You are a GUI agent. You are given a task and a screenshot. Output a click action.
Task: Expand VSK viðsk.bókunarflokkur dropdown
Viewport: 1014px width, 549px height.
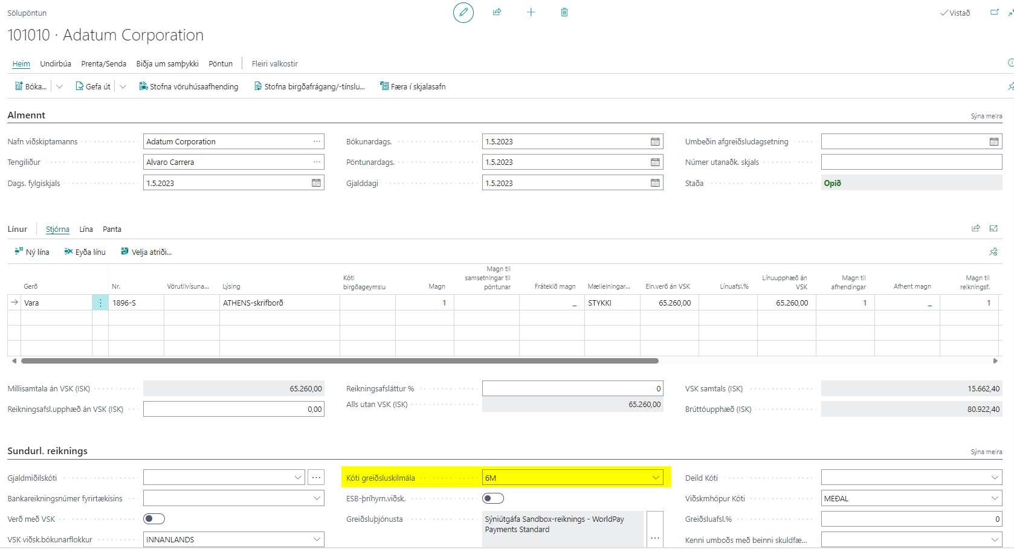pos(317,539)
